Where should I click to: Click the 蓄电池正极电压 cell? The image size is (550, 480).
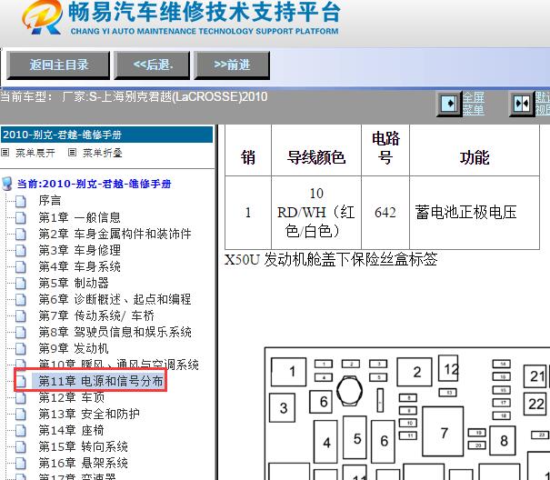click(x=475, y=213)
